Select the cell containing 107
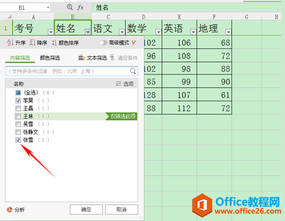Image resolution: width=285 pixels, height=221 pixels. [x=180, y=95]
